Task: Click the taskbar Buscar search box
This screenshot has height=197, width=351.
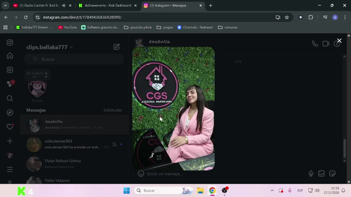Action: pos(164,190)
